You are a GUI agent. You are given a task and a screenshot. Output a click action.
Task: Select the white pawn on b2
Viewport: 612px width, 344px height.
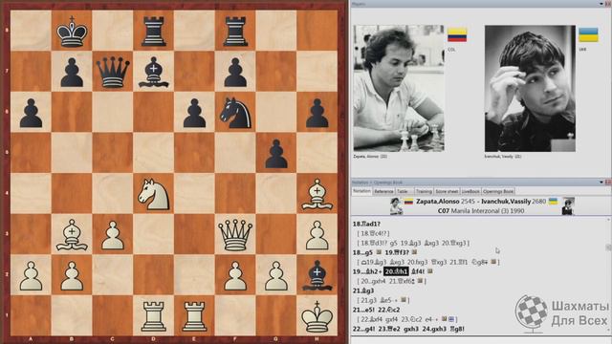(x=72, y=276)
